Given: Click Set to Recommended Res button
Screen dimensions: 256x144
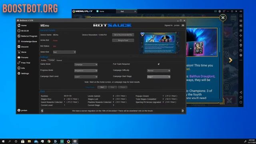Looking at the screenshot, I should tap(123, 35).
